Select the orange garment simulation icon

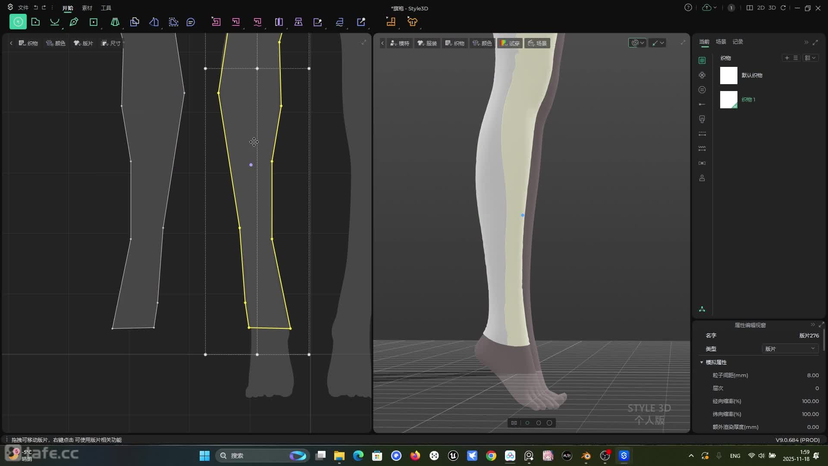[x=412, y=22]
